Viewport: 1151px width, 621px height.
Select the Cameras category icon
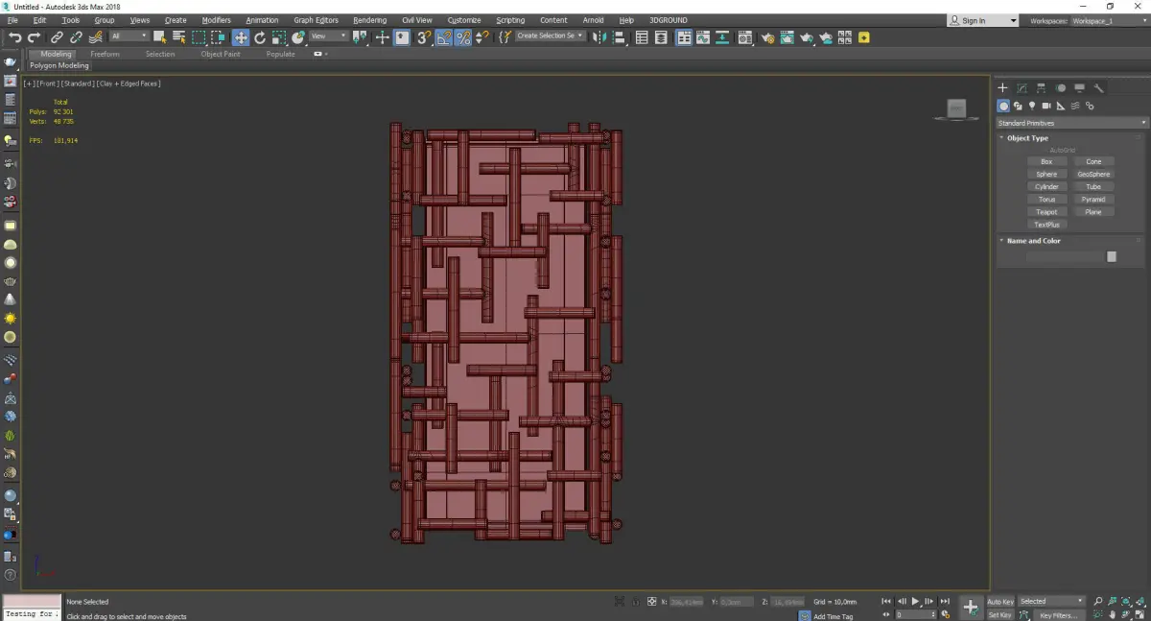(x=1046, y=106)
